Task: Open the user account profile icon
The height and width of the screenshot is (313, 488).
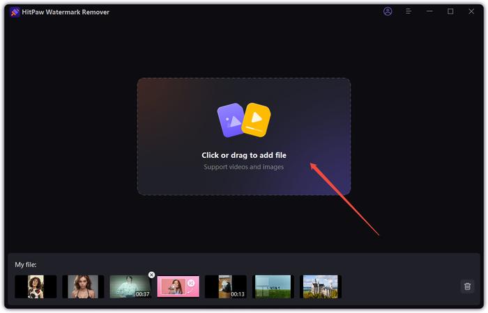Action: click(388, 12)
